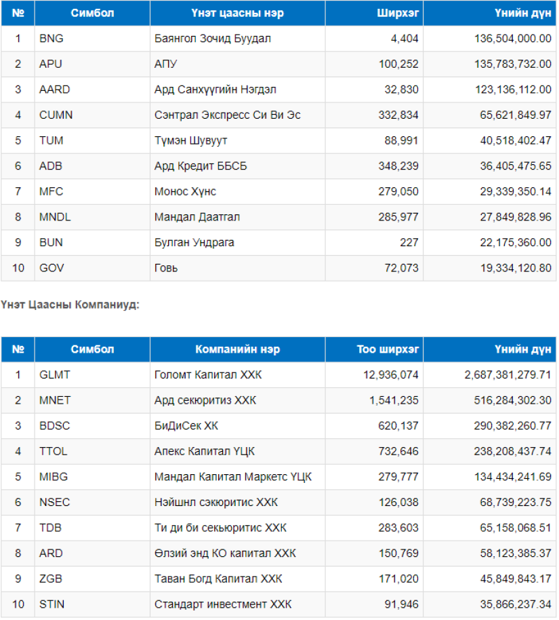Select the MNDL symbol cell
This screenshot has height=620, width=559.
92,217
